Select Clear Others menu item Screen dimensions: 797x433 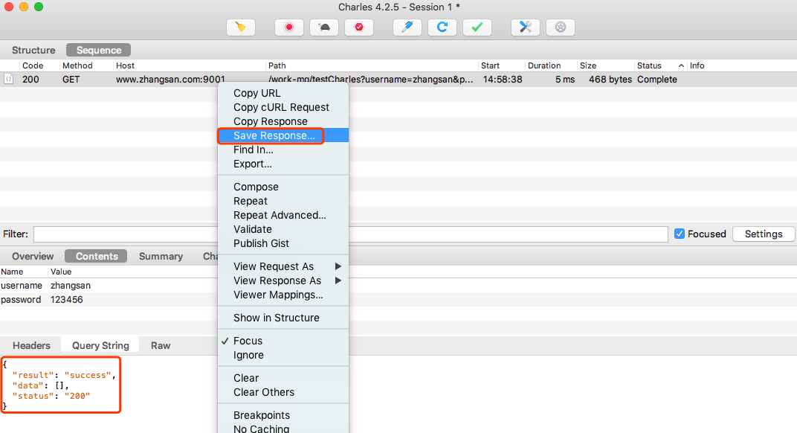tap(283, 392)
